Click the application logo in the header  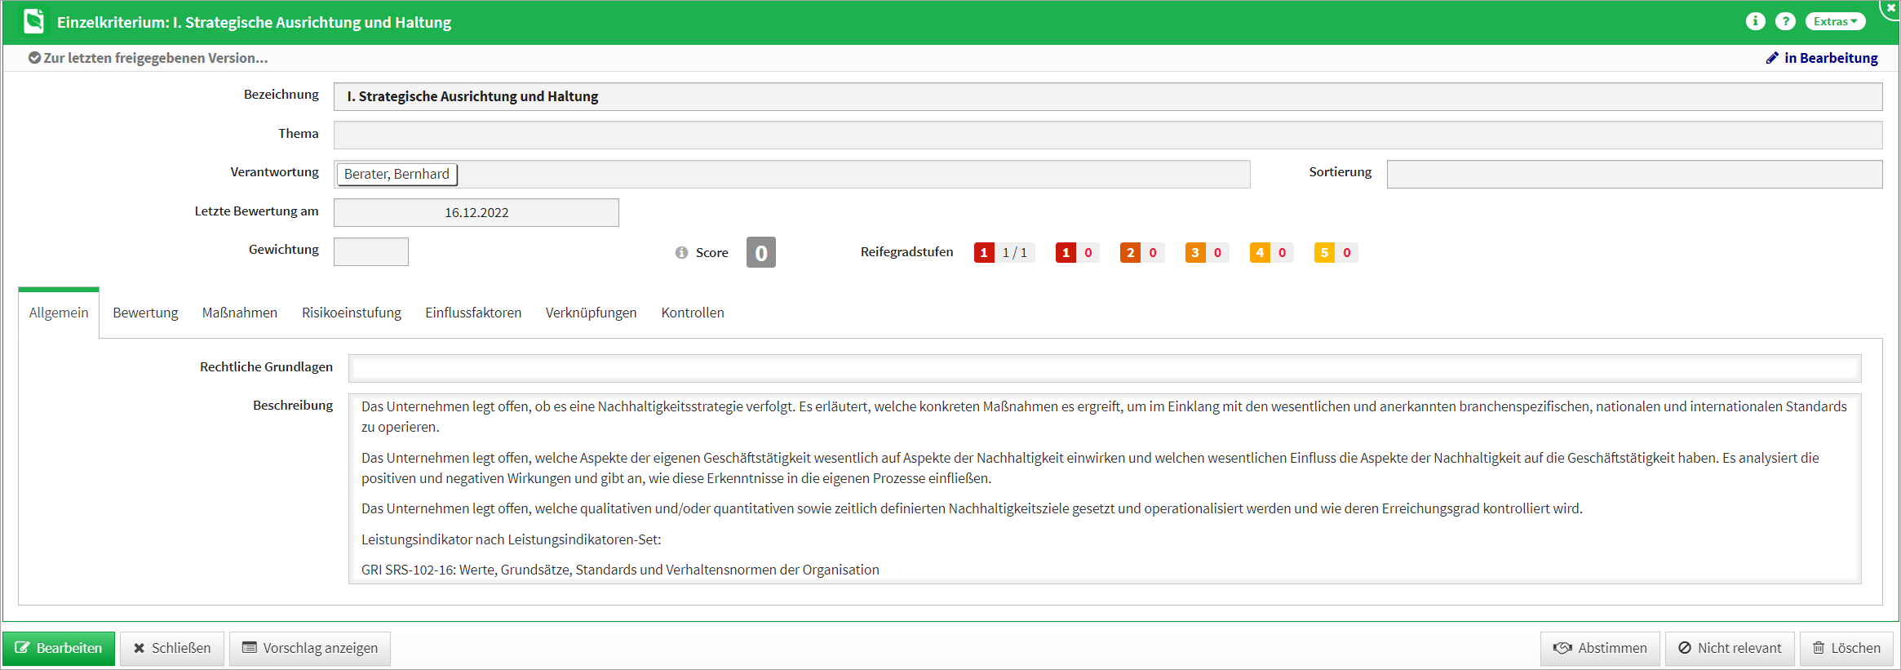point(33,21)
